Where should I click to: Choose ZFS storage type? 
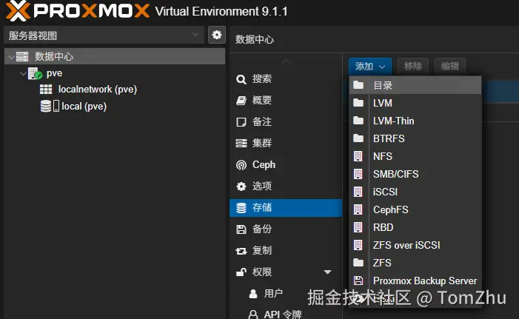tap(415, 263)
